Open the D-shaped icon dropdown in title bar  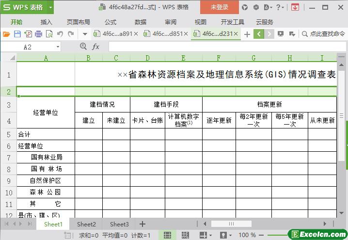[268, 8]
